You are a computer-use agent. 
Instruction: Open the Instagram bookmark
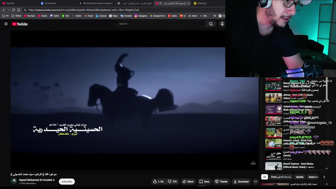141,16
